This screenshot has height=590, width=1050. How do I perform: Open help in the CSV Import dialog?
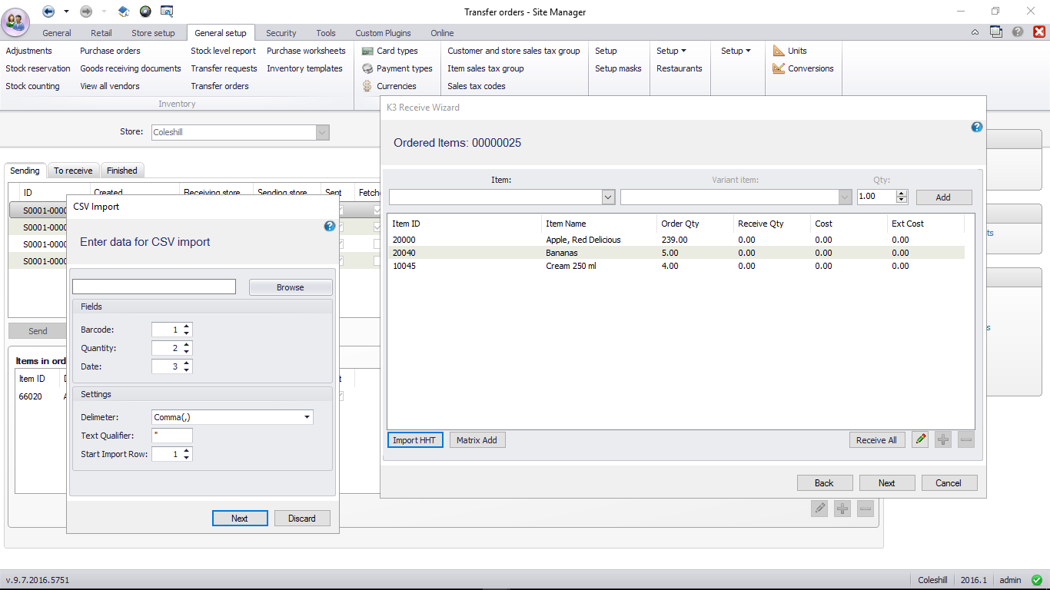click(x=330, y=226)
